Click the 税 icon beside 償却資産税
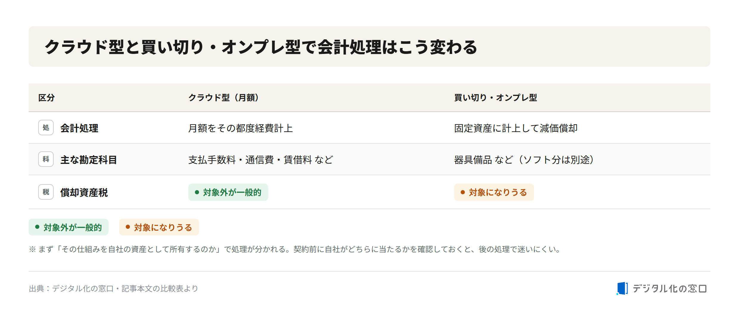 46,192
